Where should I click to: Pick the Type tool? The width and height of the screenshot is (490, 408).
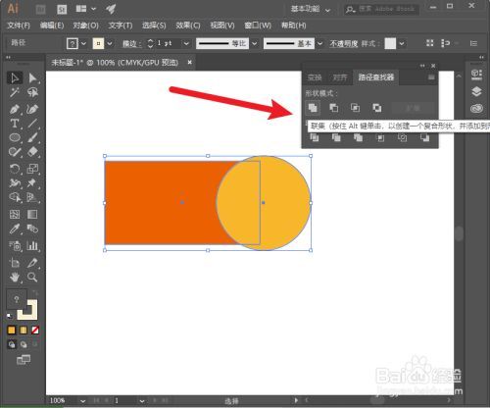tap(15, 124)
